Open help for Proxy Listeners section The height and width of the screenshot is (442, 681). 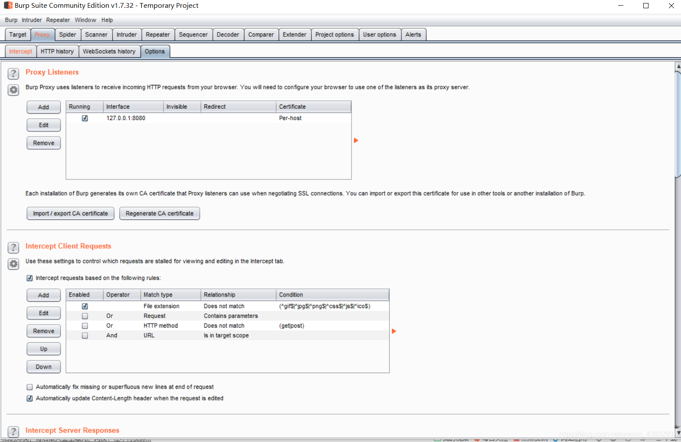click(x=13, y=73)
